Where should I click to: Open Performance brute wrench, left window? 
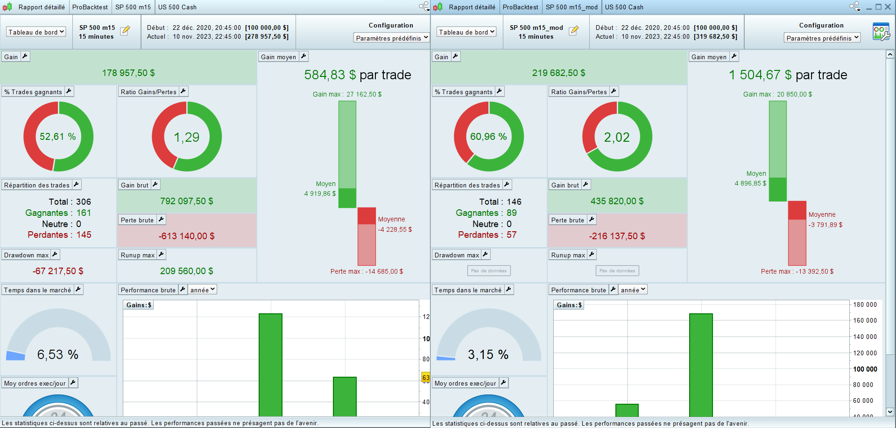183,290
